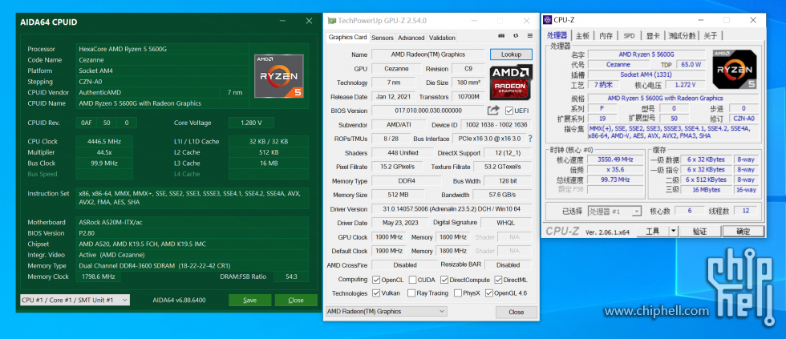Click the 工具 button in CPU-Z
786x339 pixels.
[652, 232]
